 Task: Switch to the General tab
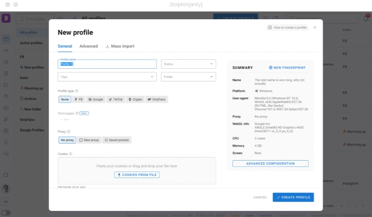pos(65,46)
